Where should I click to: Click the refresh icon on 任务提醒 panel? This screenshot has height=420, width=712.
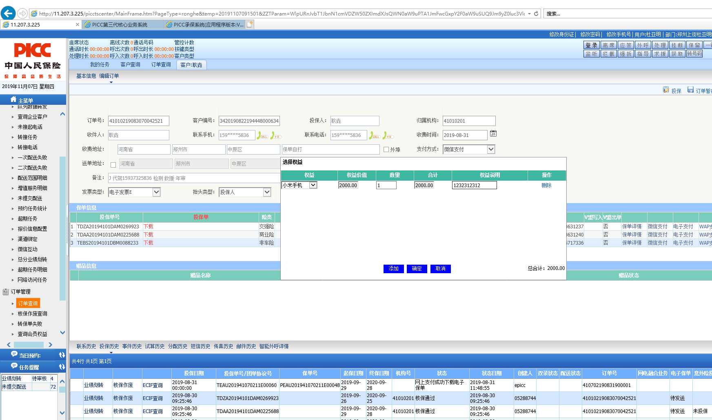(62, 367)
